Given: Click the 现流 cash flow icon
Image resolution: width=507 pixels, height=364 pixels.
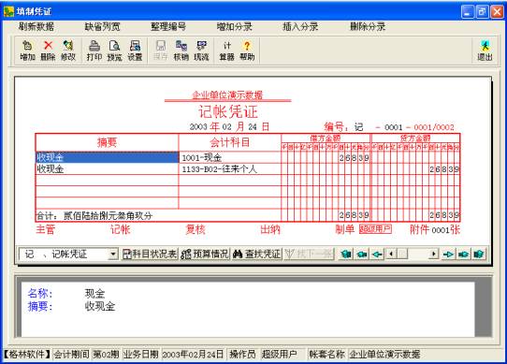Looking at the screenshot, I should 201,51.
